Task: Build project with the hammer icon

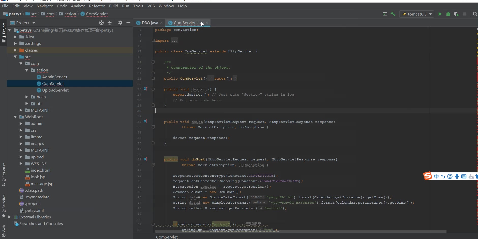Action: click(x=393, y=14)
